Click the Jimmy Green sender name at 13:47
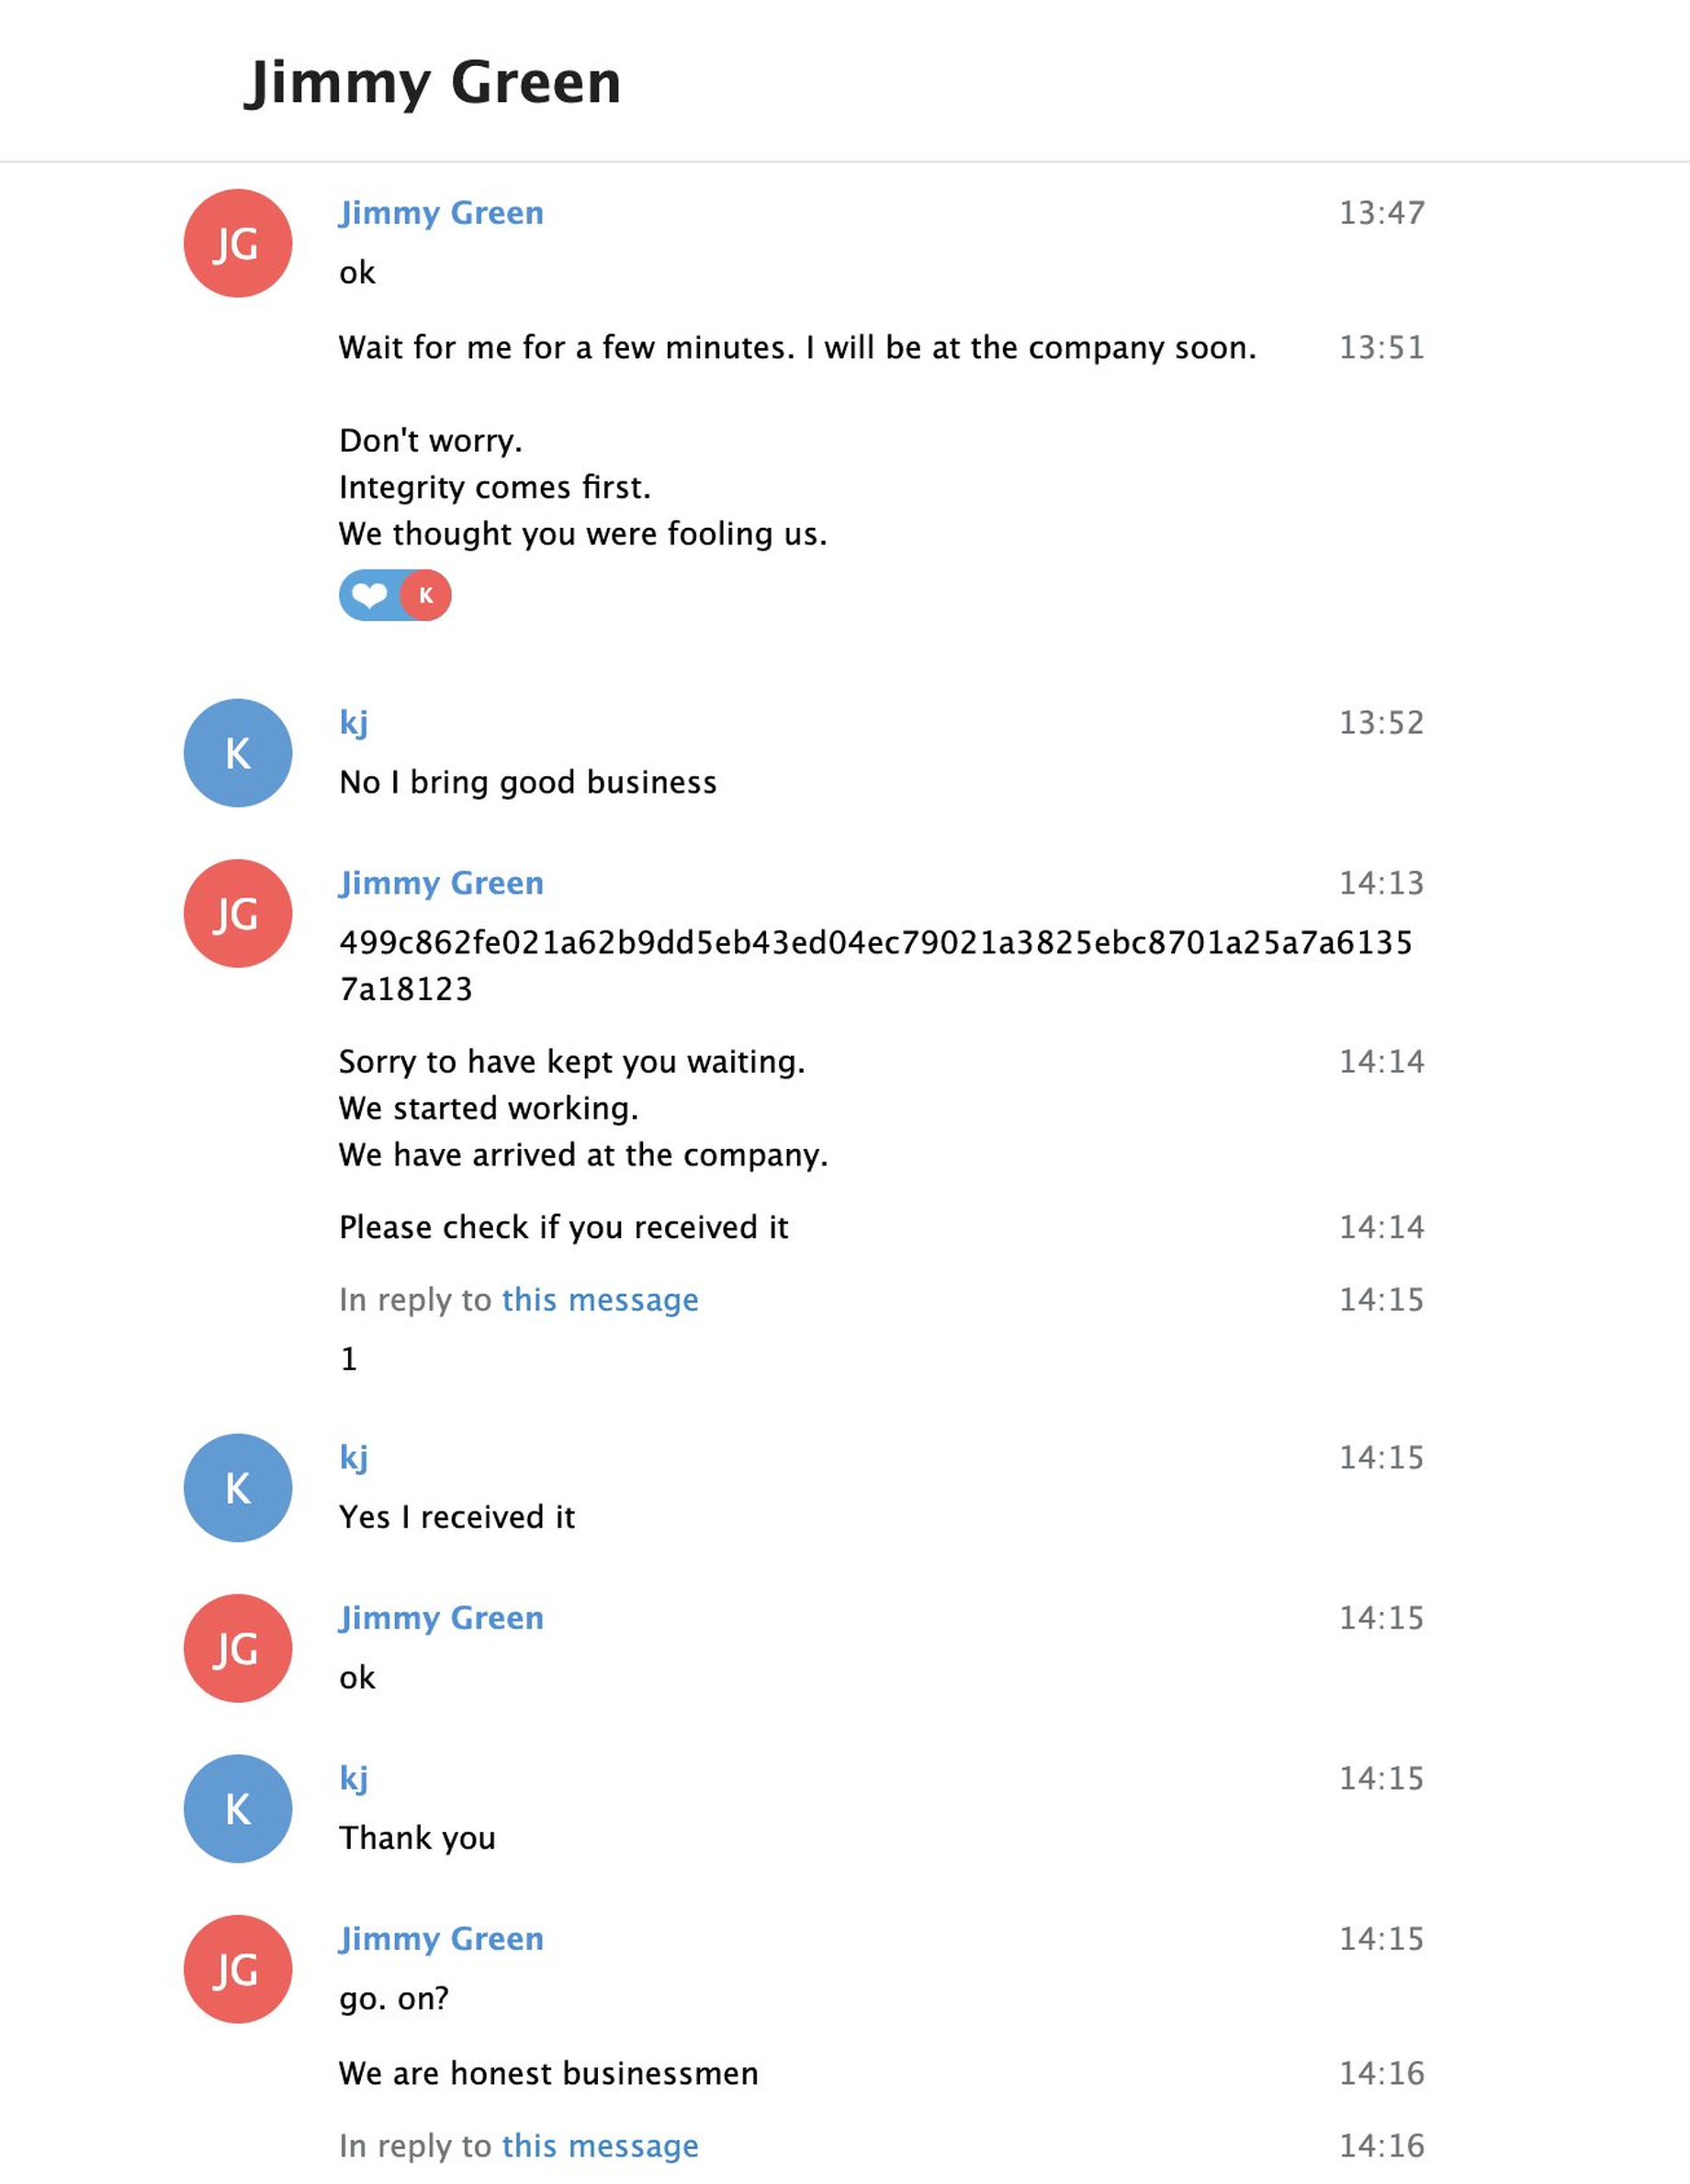1690x2184 pixels. [x=441, y=213]
